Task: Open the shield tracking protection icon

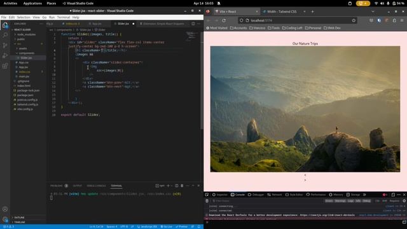Action: point(241,20)
